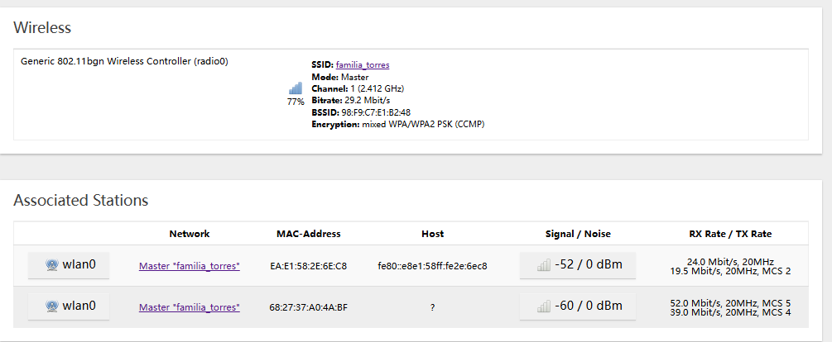Click the unknown host "?" cell
Image resolution: width=832 pixels, height=342 pixels.
432,306
